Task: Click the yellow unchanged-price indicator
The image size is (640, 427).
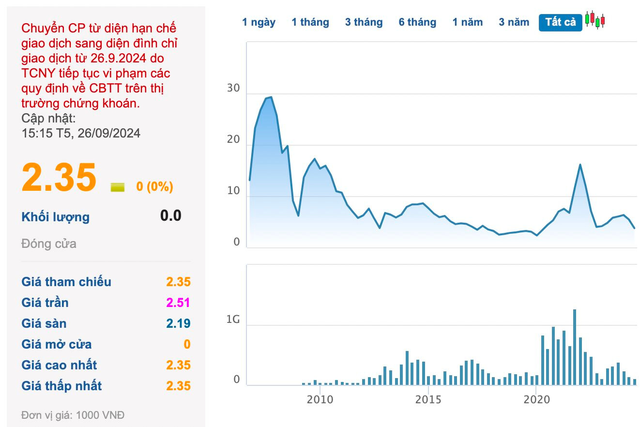Action: pyautogui.click(x=118, y=187)
